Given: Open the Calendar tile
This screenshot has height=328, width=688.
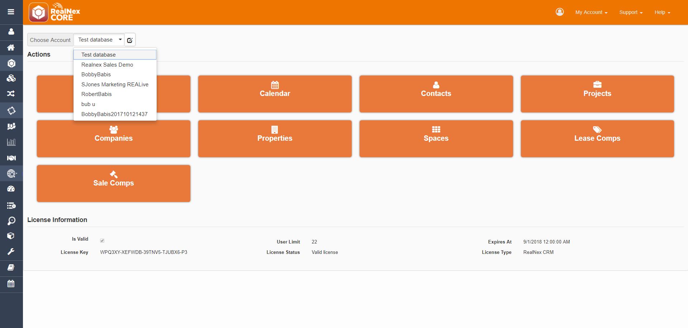Looking at the screenshot, I should (x=275, y=94).
